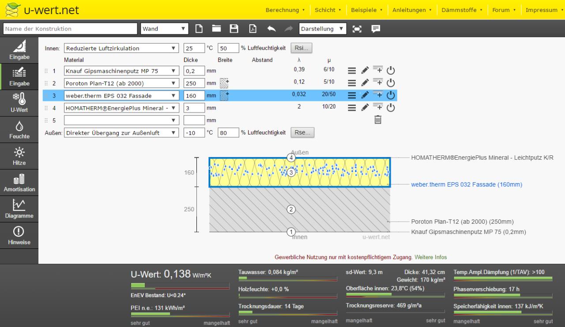Screen dimensions: 565x327
Task: Edit the HOMATHERM EnergiePlus layer with pencil
Action: (365, 107)
